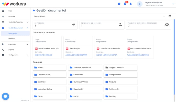Open the Curriculum Vitae folder
Screen dimensions: 176x102
coord(85,82)
